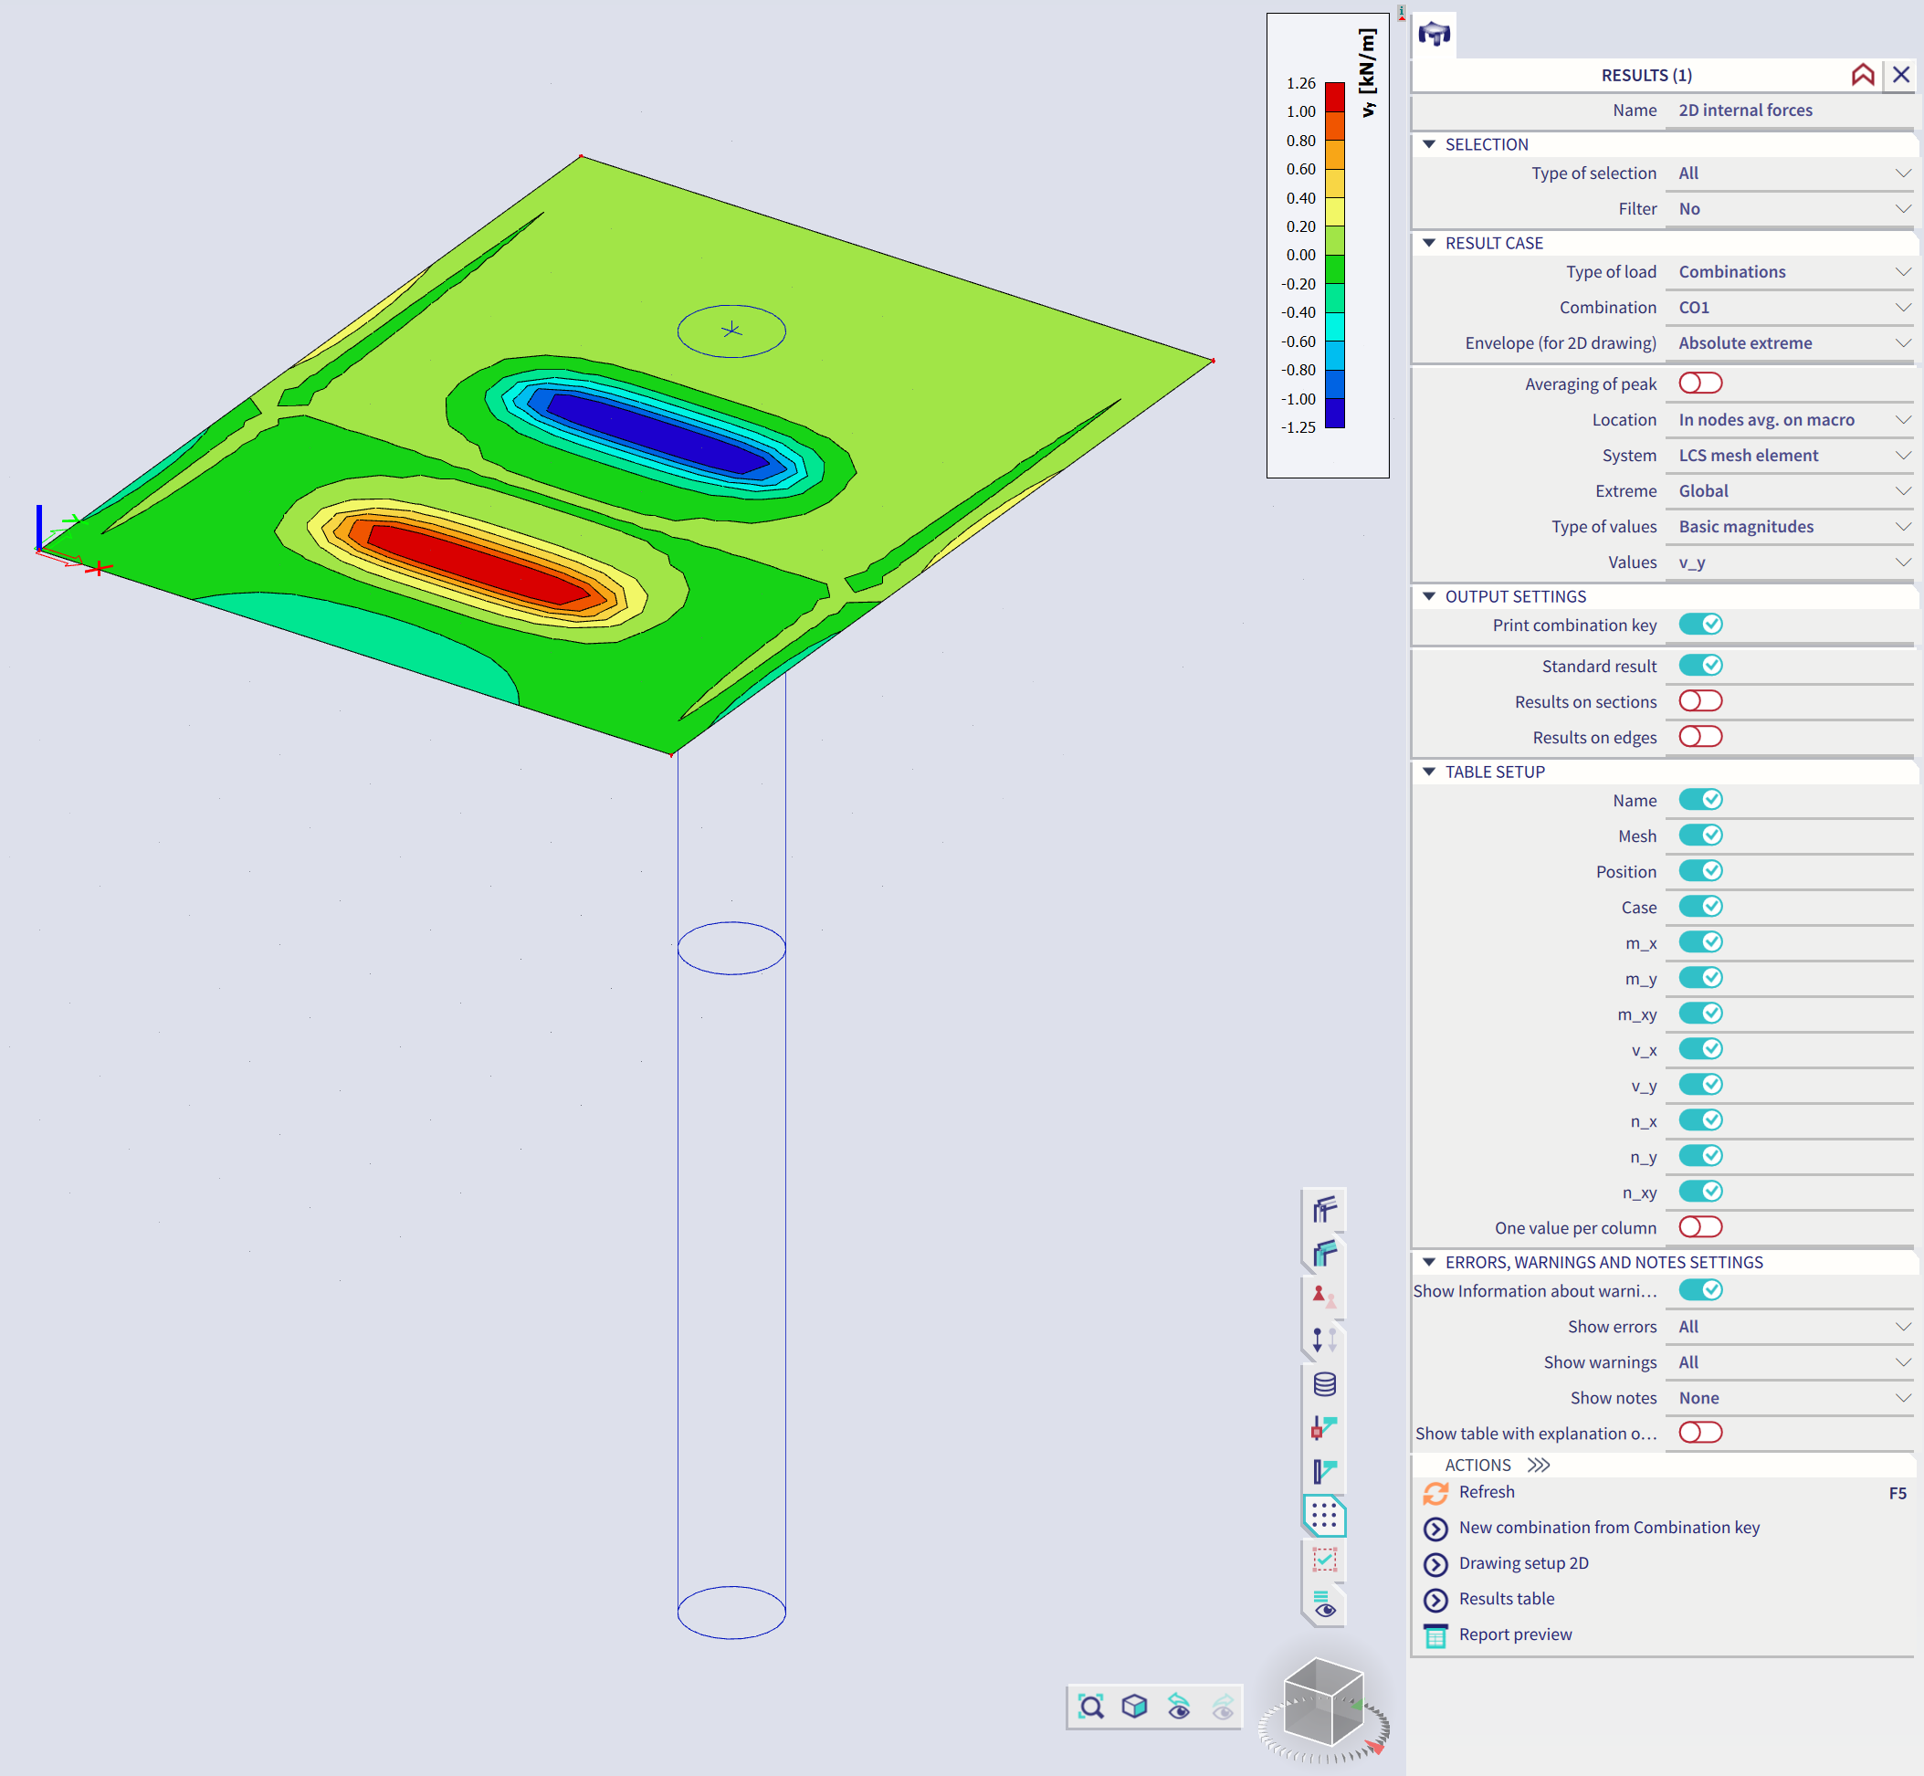Turn on Results on sections toggle
Screen dimensions: 1924x1776
[x=1699, y=701]
